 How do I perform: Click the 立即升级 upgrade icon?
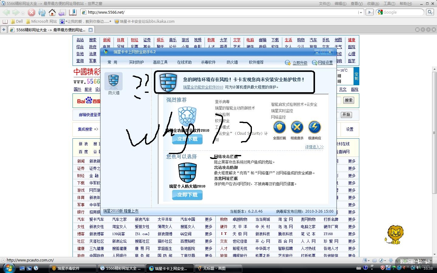coord(288,62)
